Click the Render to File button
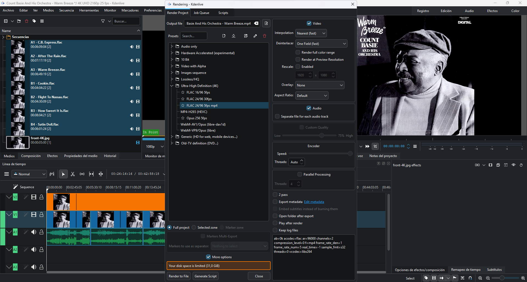527x282 pixels. 179,276
